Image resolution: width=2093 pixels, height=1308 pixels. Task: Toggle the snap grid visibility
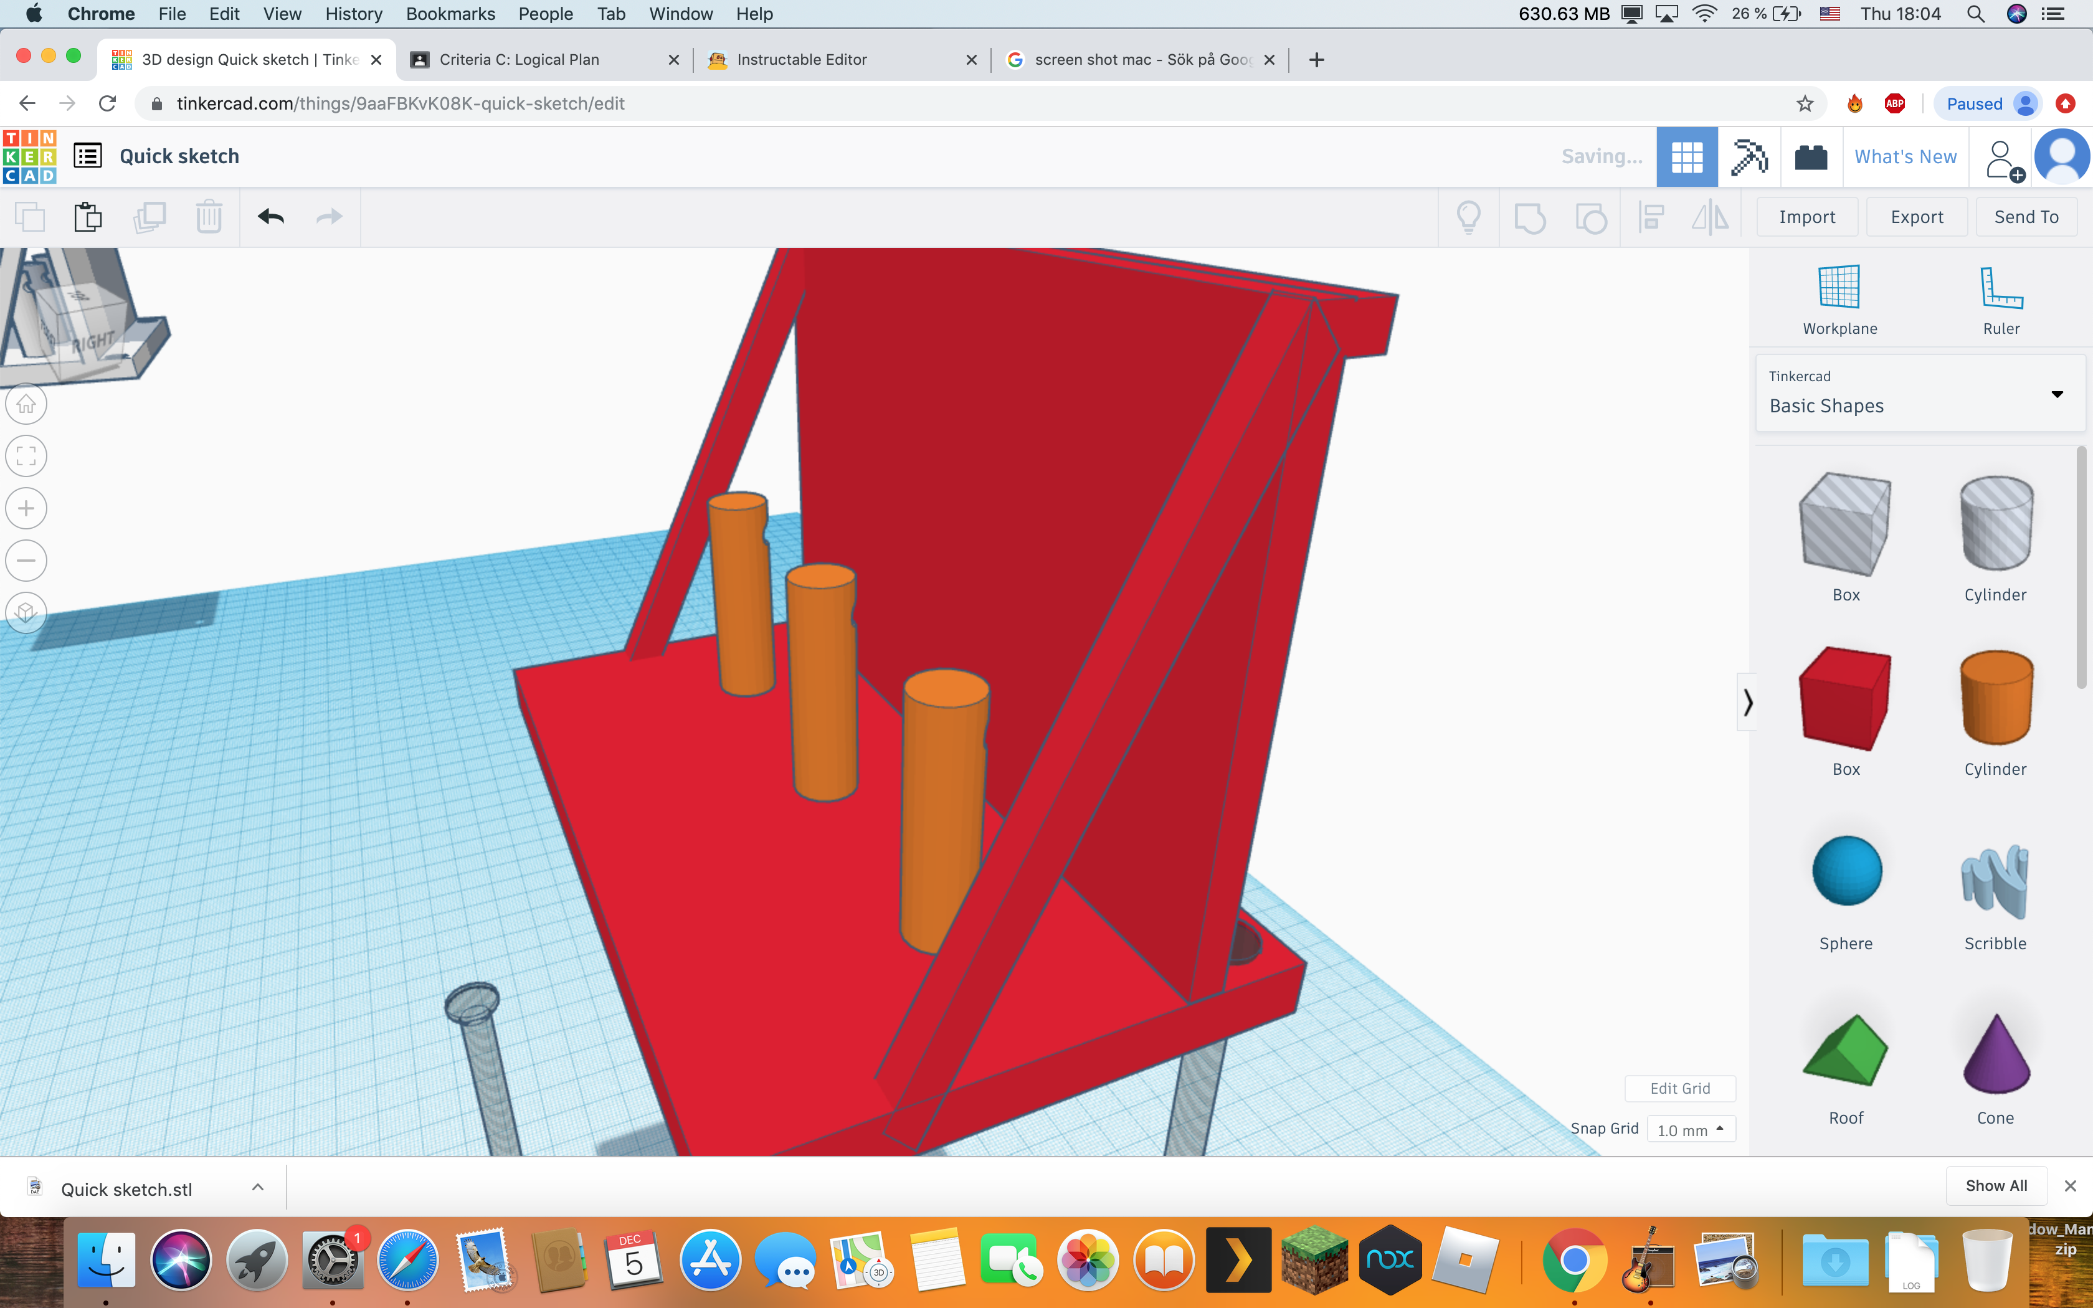tap(1687, 1129)
